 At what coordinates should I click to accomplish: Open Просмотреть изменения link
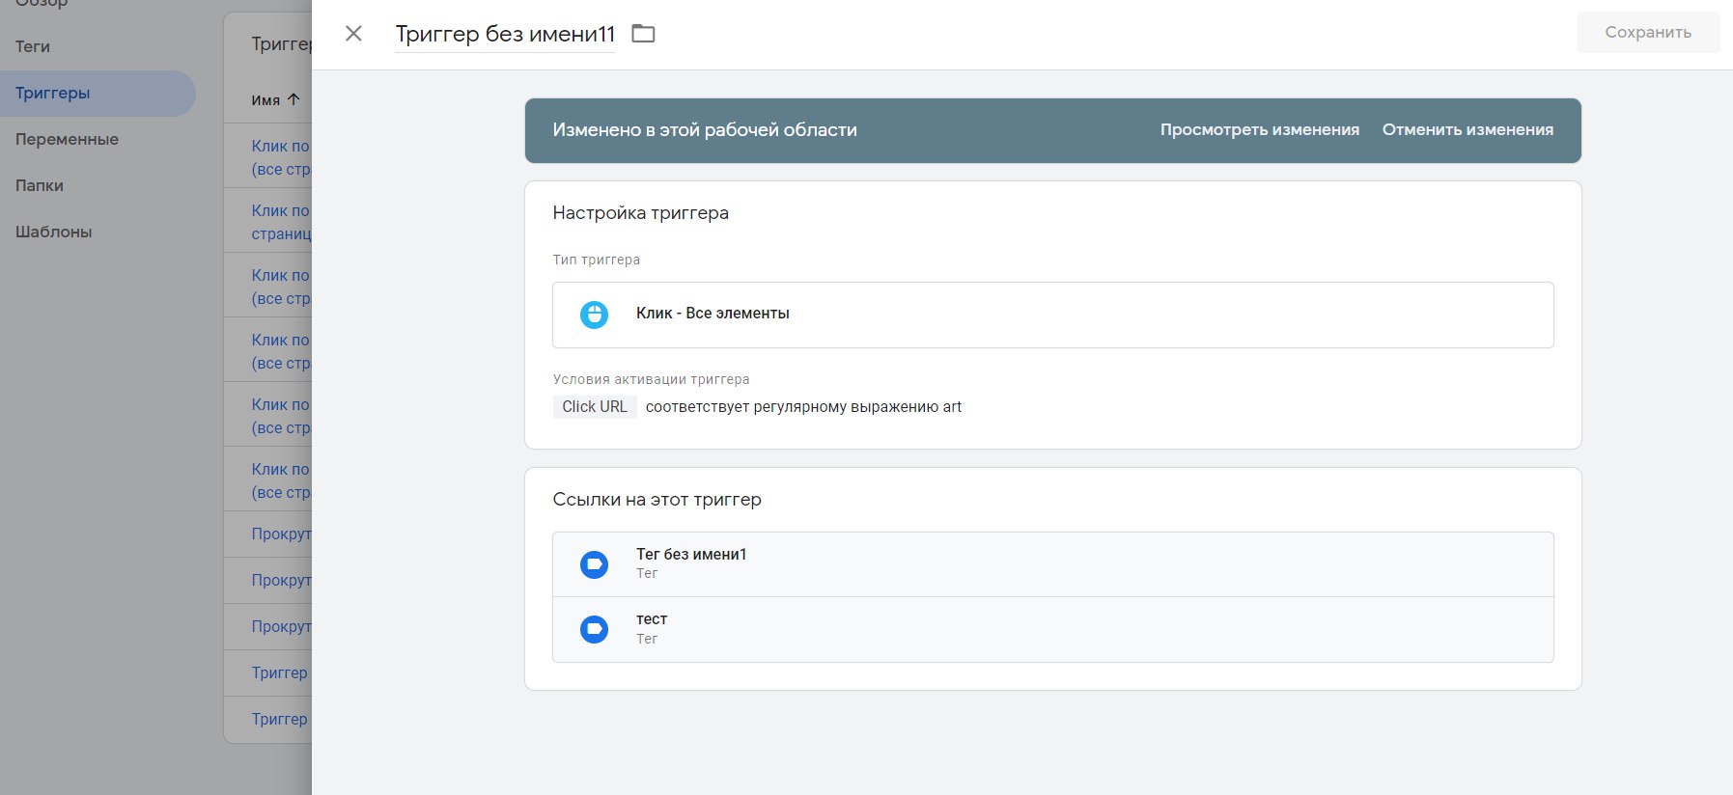[1259, 130]
